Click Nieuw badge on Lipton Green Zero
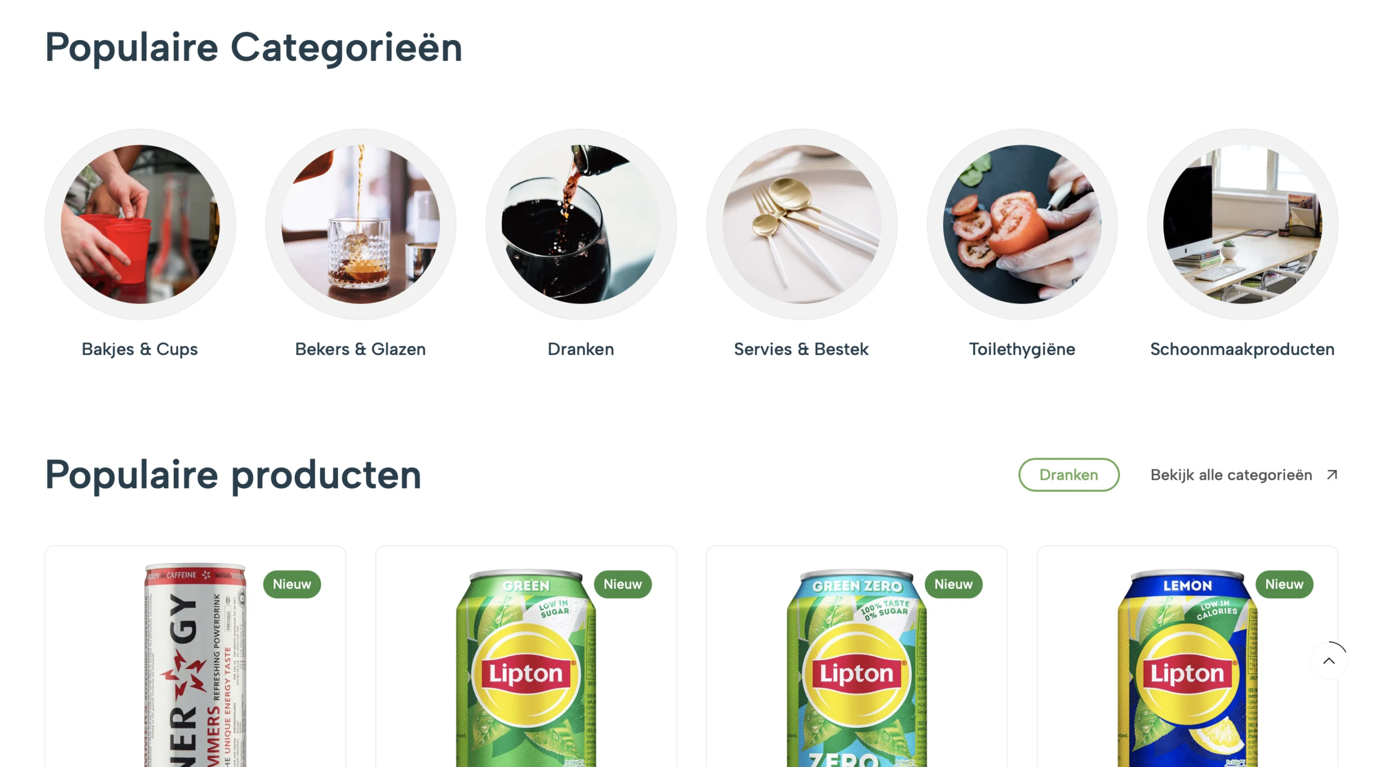The image size is (1387, 767). [953, 584]
